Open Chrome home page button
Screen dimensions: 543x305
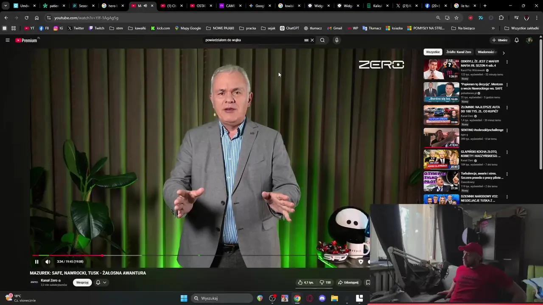pyautogui.click(x=36, y=18)
